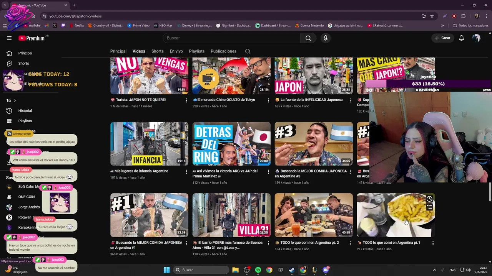
Task: Open the notifications bell
Action: pos(462,38)
